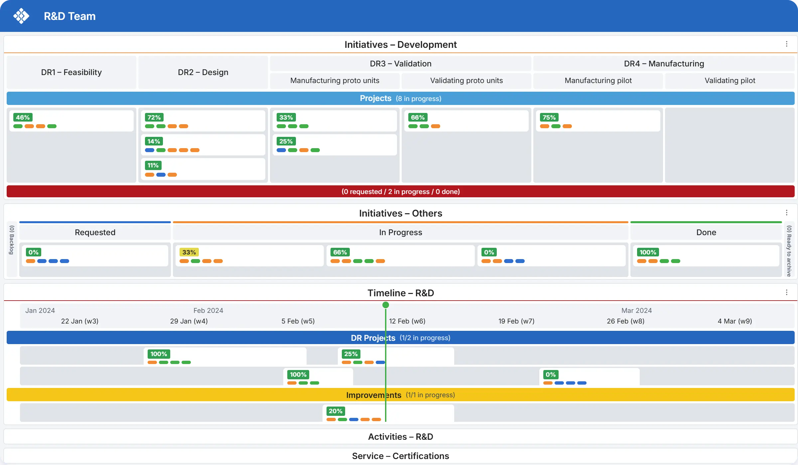This screenshot has width=798, height=465.
Task: Select the 20% Improvements timeline card
Action: (388, 413)
